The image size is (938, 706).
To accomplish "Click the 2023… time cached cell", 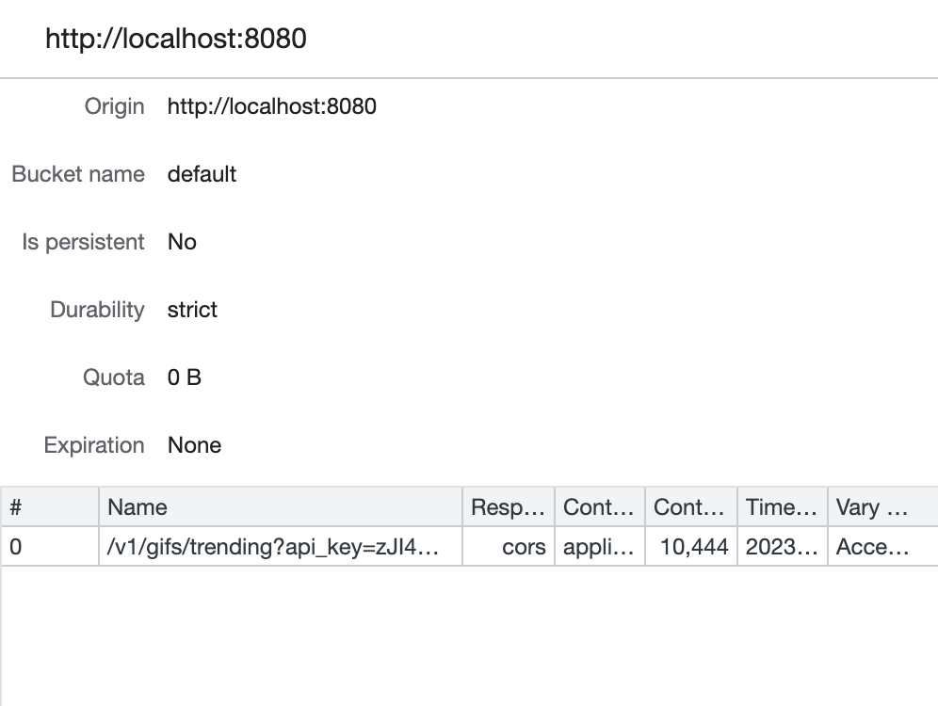I will [783, 546].
